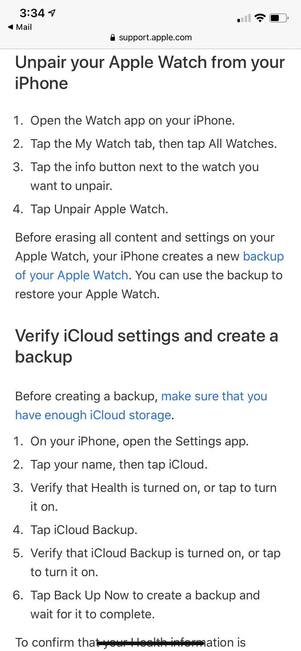The image size is (301, 651).
Task: Open the "backup of your Apple Watch" link
Action: [x=71, y=275]
